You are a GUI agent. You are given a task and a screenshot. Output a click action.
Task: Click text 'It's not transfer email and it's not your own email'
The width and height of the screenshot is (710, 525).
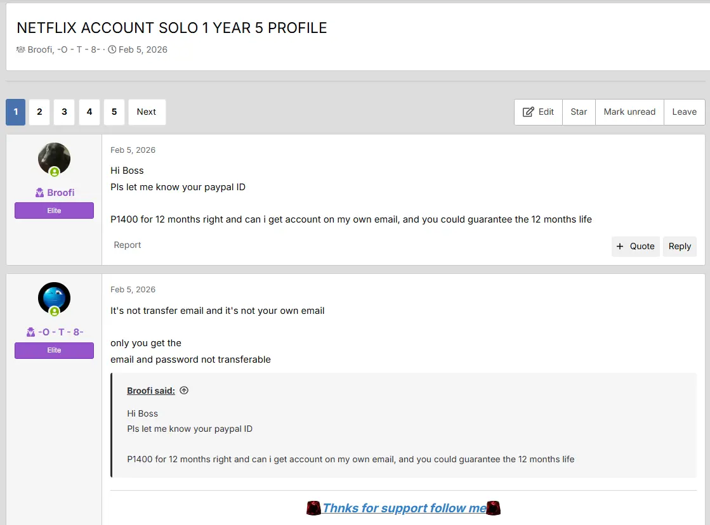[x=218, y=311]
